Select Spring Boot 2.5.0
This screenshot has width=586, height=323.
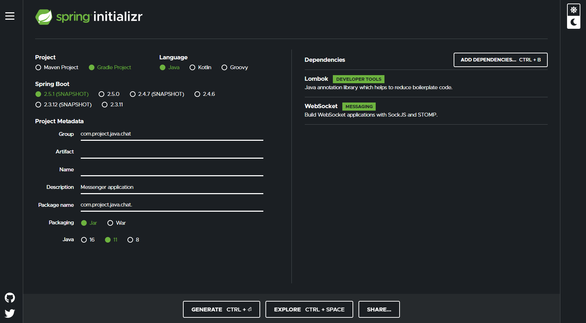coord(109,94)
